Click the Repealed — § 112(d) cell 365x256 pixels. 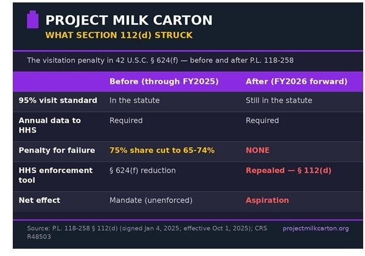288,170
